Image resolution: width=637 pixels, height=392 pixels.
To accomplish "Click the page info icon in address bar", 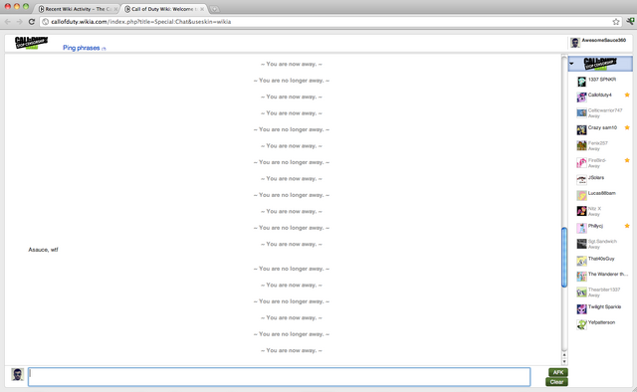I will [46, 22].
